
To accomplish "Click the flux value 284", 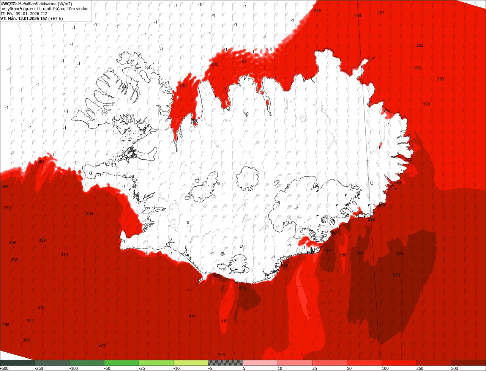I will point(41,162).
